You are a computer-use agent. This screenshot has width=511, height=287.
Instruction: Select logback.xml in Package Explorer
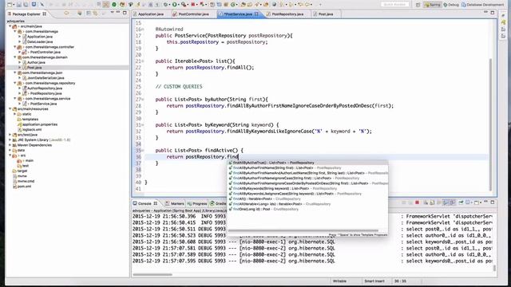[32, 129]
